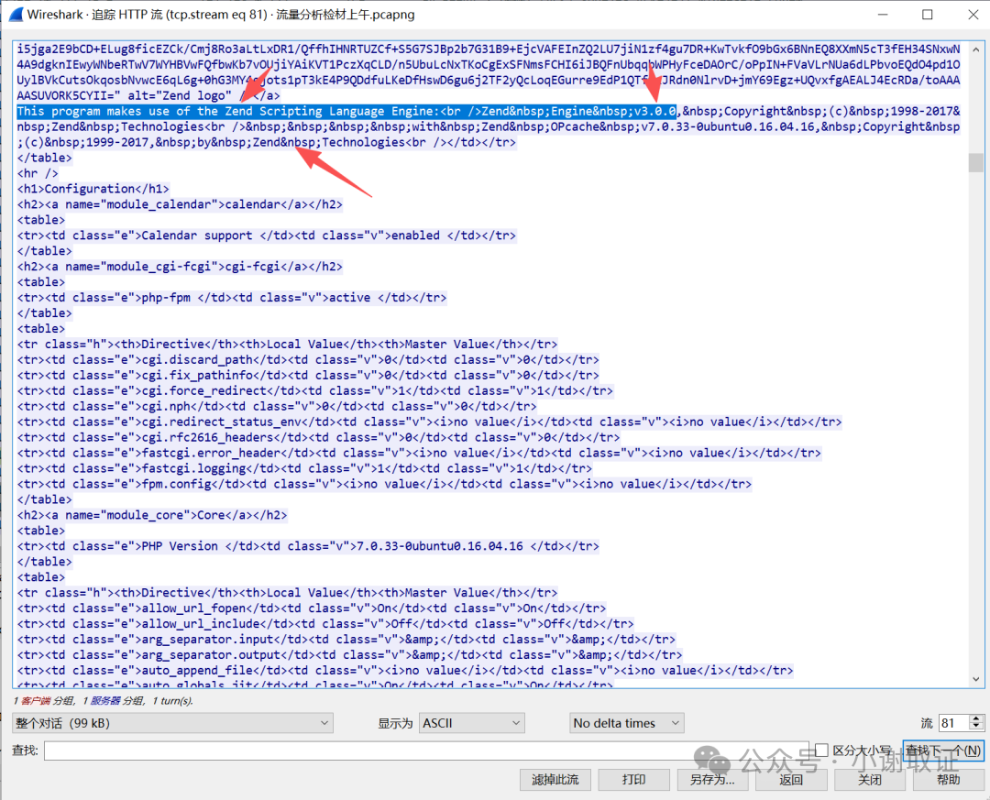
Task: Click the Calendar support enabled row
Action: pyautogui.click(x=267, y=236)
